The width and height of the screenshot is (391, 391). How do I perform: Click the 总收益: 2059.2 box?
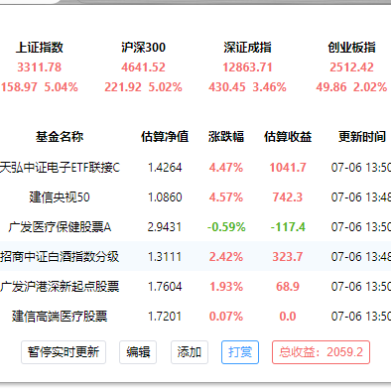[x=321, y=352]
